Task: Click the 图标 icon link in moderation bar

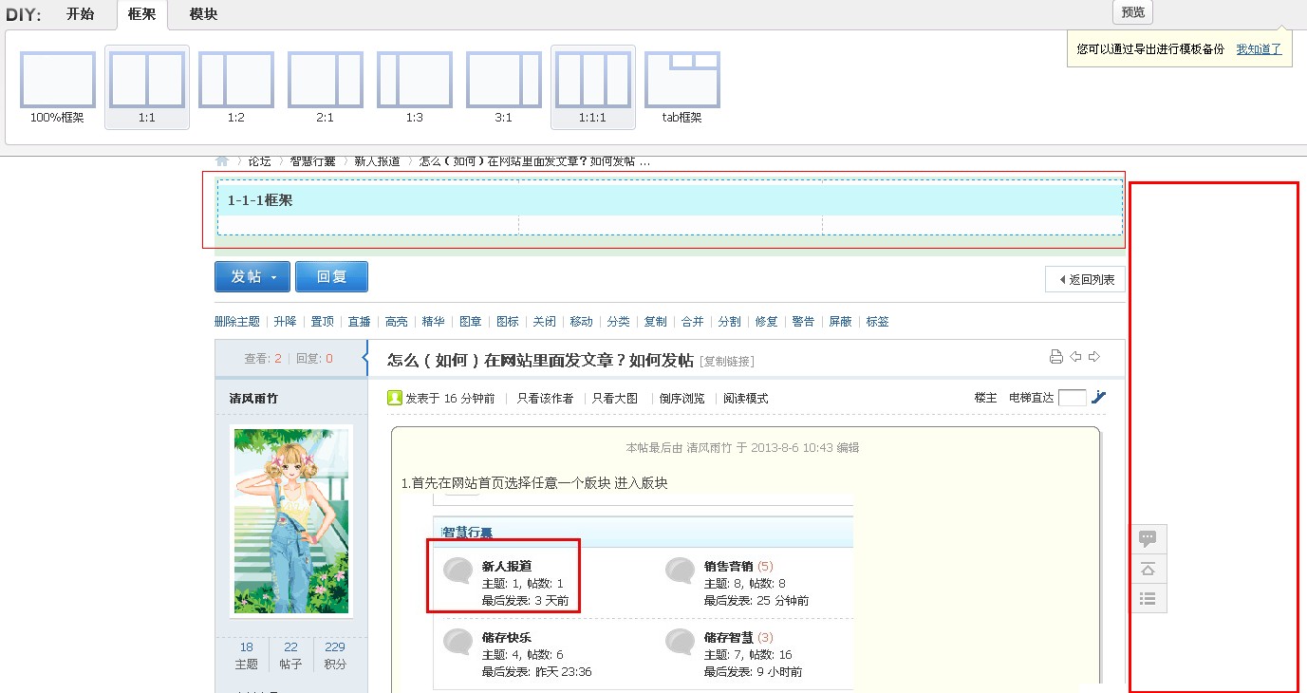Action: [x=507, y=322]
